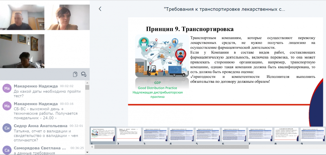Open the chat bubbles icon

point(84,74)
